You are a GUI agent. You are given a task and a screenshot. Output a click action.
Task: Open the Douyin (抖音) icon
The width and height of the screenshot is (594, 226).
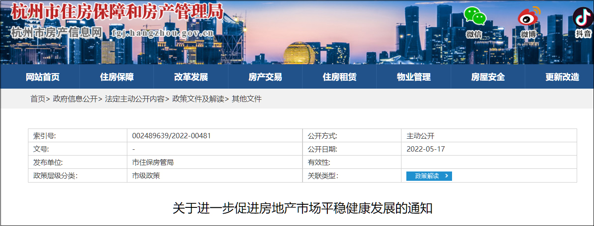coord(582,18)
